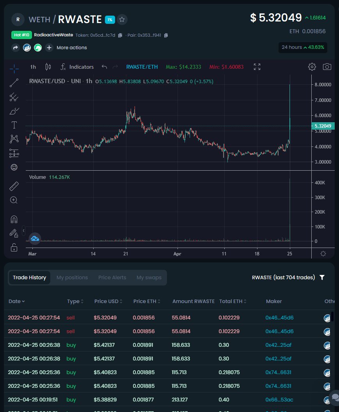
Task: Select the trend line drawing tool
Action: coord(14,83)
